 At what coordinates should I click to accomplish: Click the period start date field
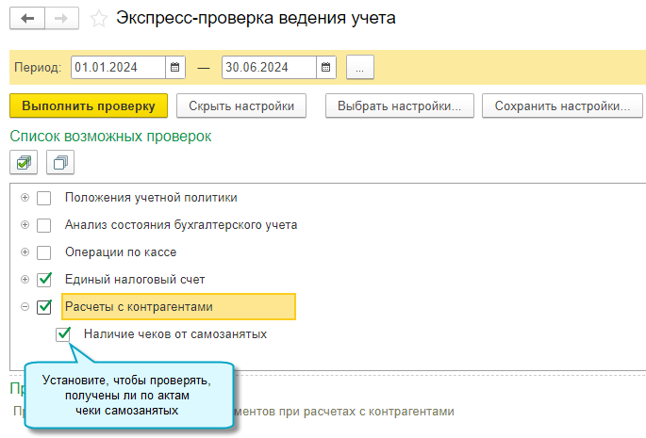(117, 67)
